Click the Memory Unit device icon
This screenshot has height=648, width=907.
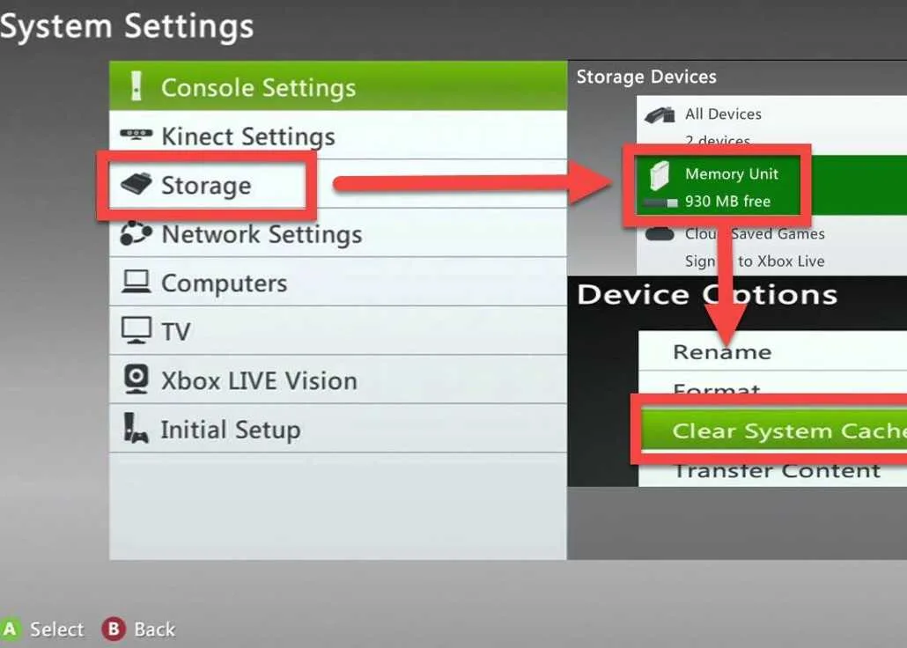click(x=659, y=175)
